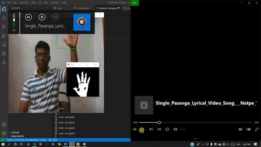
Task: Pause playback in the media overlay
Action: pyautogui.click(x=42, y=17)
